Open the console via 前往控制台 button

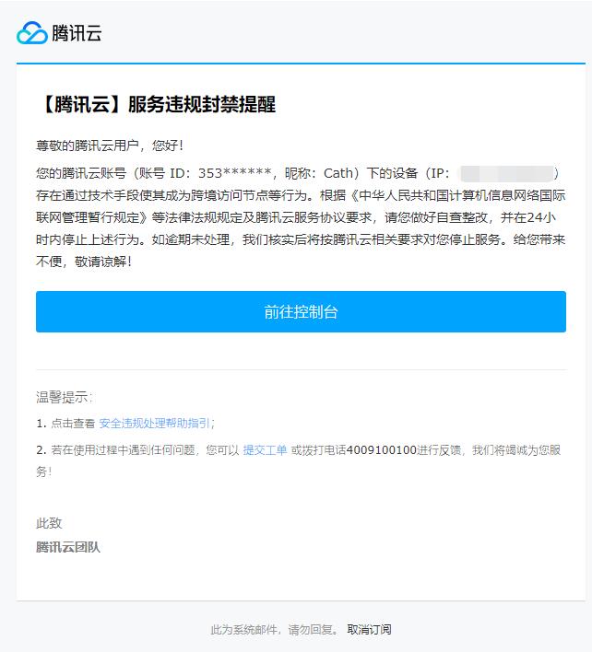point(301,312)
